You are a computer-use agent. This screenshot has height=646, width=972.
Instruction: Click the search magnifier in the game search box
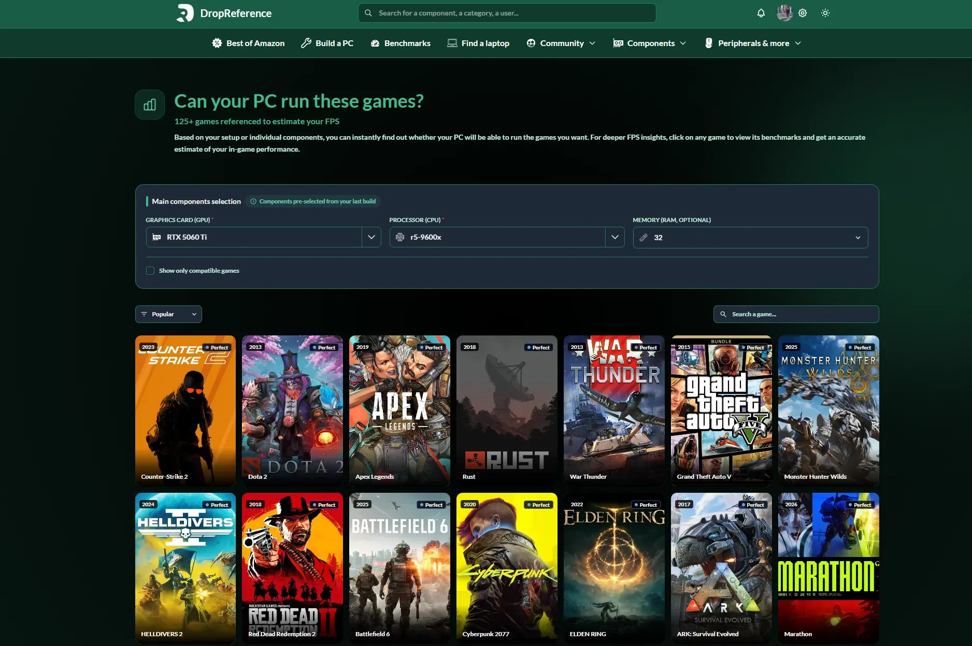tap(724, 314)
